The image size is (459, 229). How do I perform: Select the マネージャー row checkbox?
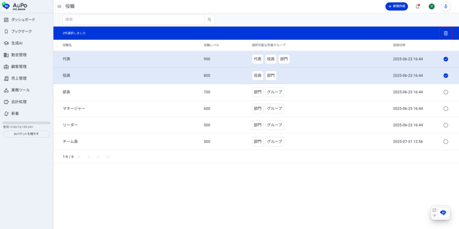click(x=446, y=108)
